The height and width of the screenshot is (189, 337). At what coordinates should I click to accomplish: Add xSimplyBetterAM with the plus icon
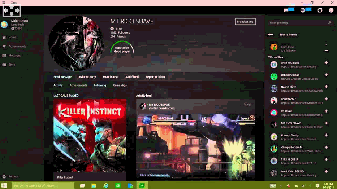[x=326, y=147]
